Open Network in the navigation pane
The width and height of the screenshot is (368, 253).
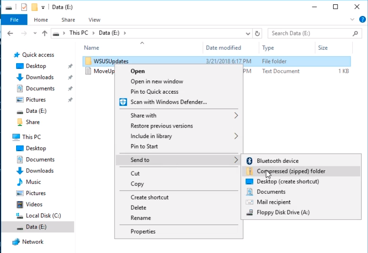coord(33,242)
